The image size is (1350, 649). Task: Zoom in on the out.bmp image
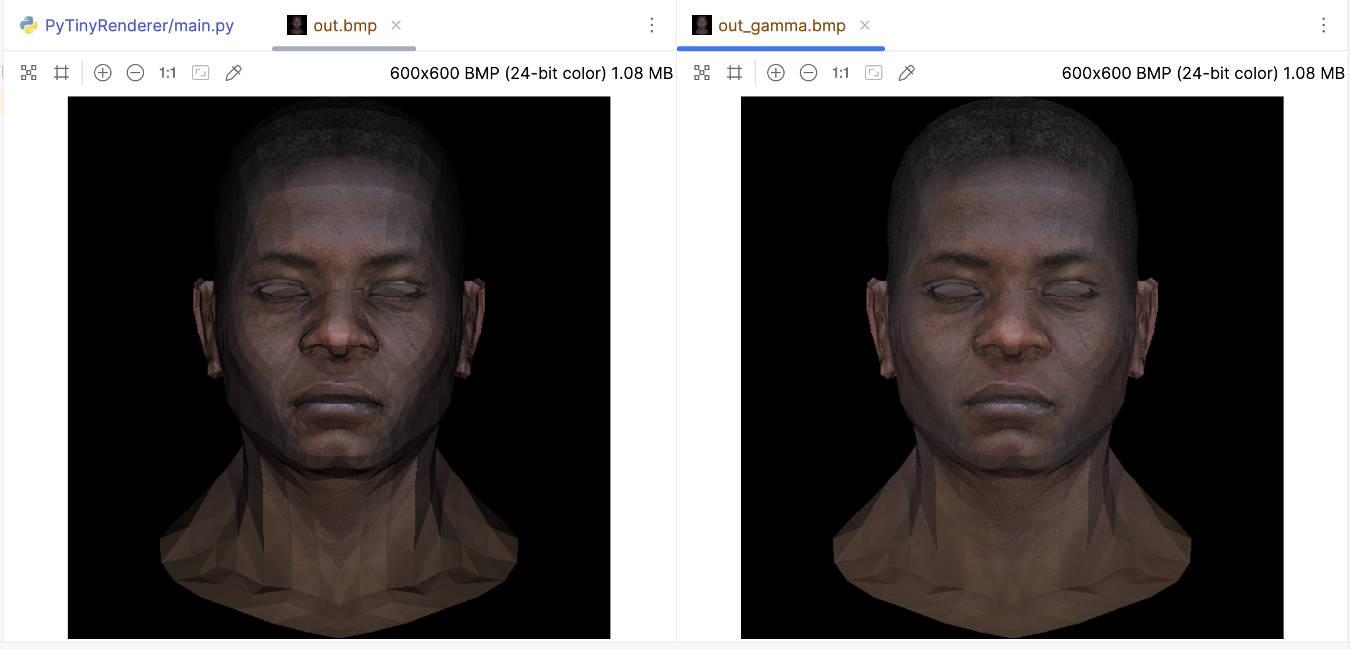pos(103,73)
